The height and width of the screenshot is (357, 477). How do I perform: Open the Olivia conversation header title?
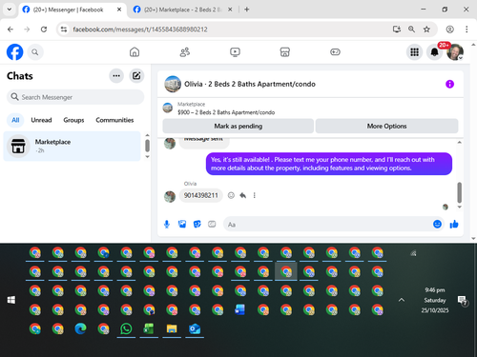250,84
